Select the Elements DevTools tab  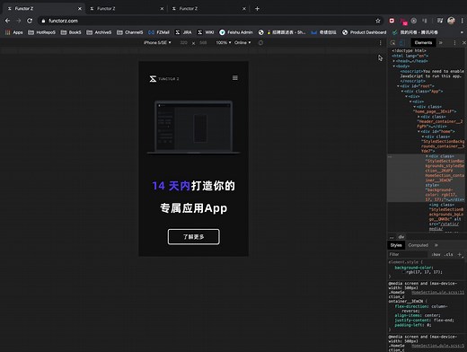point(423,43)
